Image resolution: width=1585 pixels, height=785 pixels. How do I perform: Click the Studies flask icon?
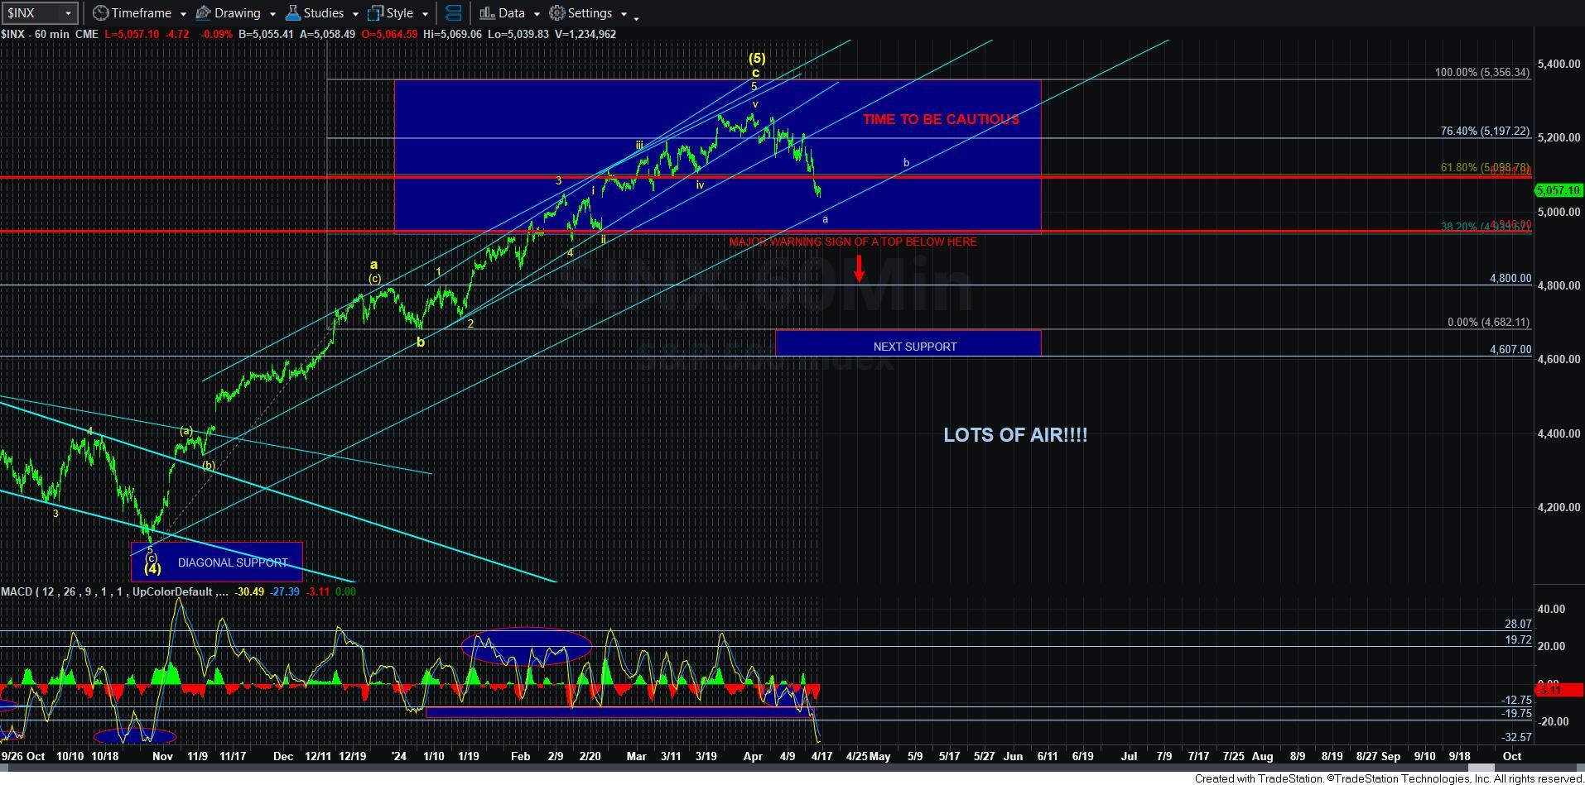[292, 13]
